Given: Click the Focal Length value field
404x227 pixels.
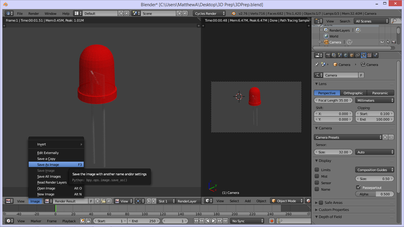Looking at the screenshot, I should tap(333, 100).
